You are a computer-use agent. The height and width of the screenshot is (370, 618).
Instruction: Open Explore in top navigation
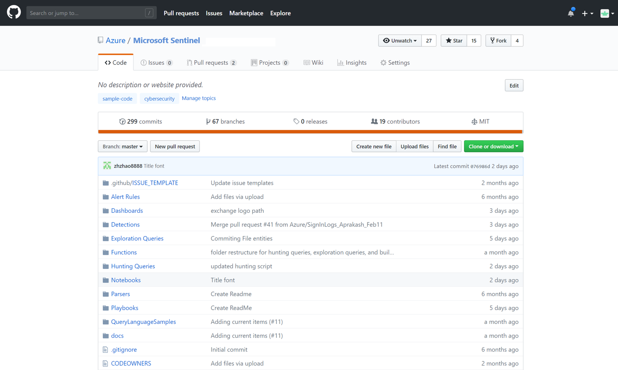point(280,13)
